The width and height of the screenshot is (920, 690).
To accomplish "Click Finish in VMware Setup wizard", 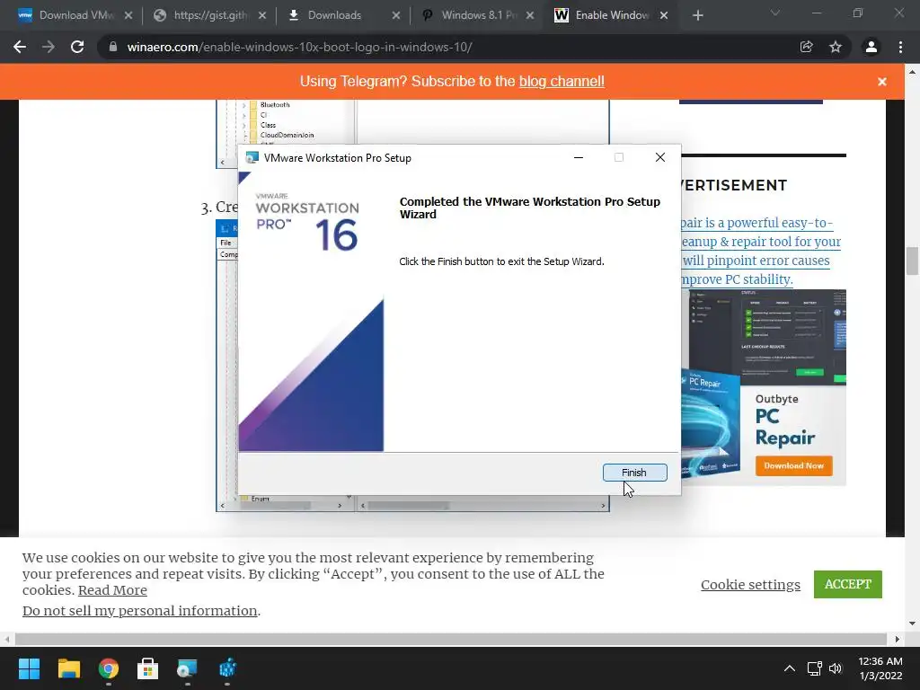I will tap(634, 473).
